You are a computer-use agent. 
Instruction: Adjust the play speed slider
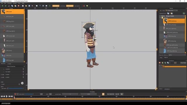click(x=29, y=94)
